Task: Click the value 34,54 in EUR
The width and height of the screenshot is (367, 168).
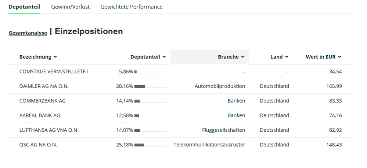Action: point(335,72)
